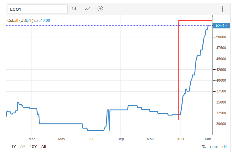Click the 35000 price axis label
232x155 pixels.
tap(221, 102)
